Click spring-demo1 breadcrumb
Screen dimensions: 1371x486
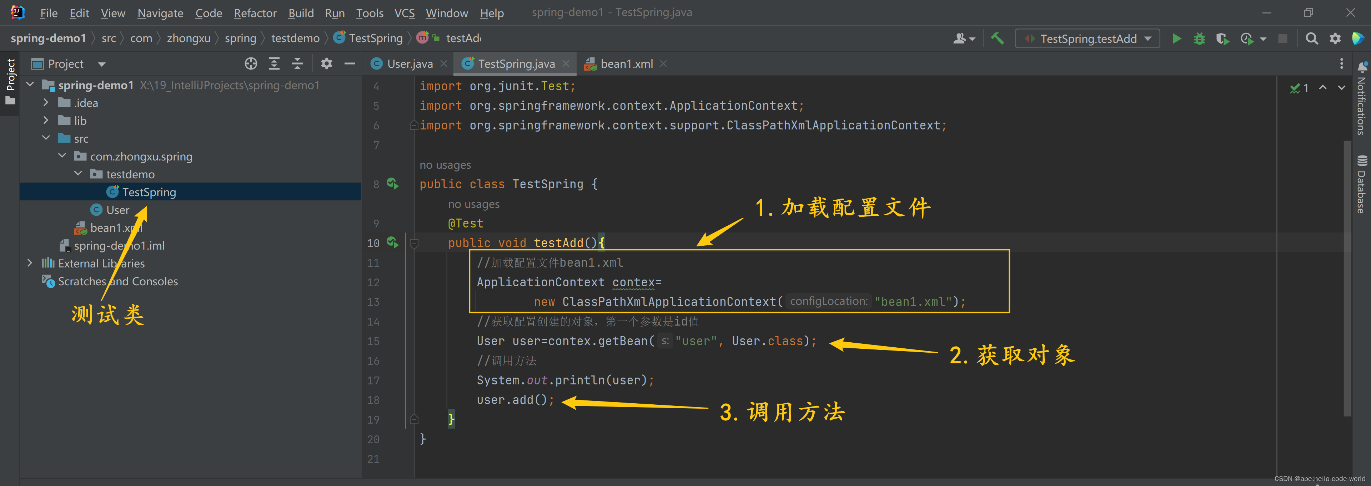[49, 38]
